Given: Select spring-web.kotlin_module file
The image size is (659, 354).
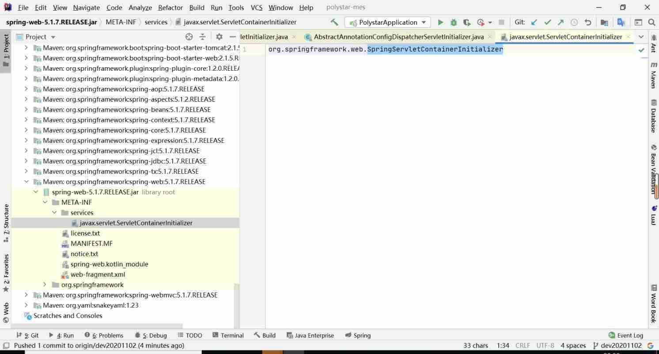Looking at the screenshot, I should 109,264.
